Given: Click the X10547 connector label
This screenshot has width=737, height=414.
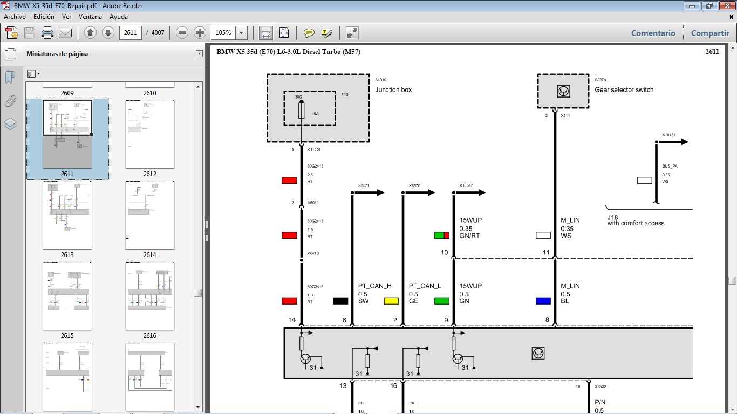Looking at the screenshot, I should point(466,185).
